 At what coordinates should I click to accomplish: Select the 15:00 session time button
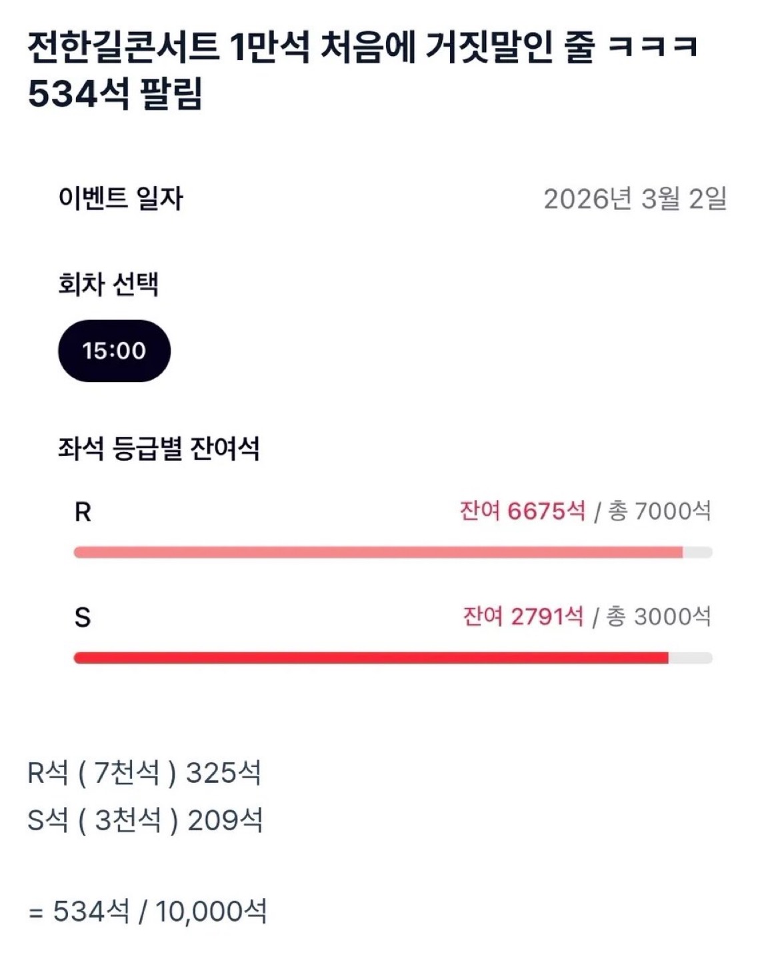coord(114,351)
